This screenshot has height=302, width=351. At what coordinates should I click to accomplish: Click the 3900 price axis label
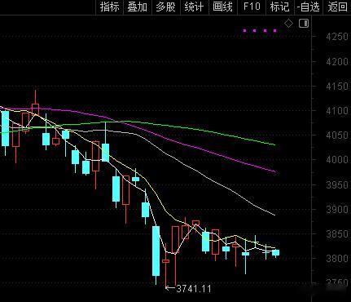337,210
